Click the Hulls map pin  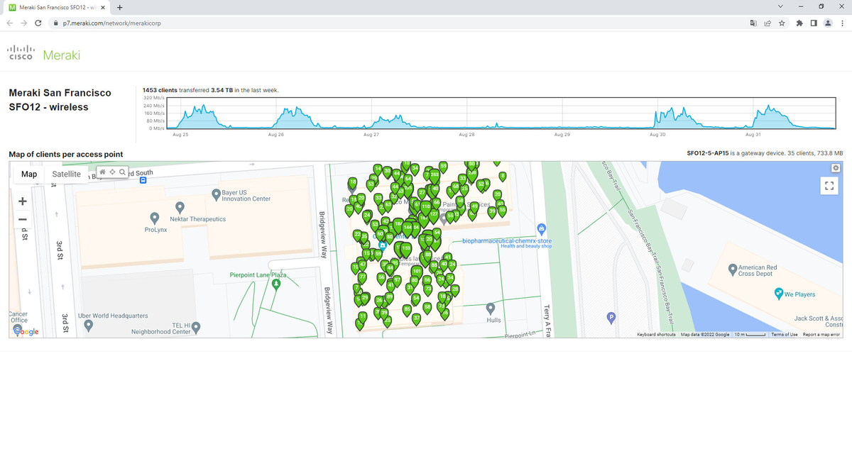491,309
